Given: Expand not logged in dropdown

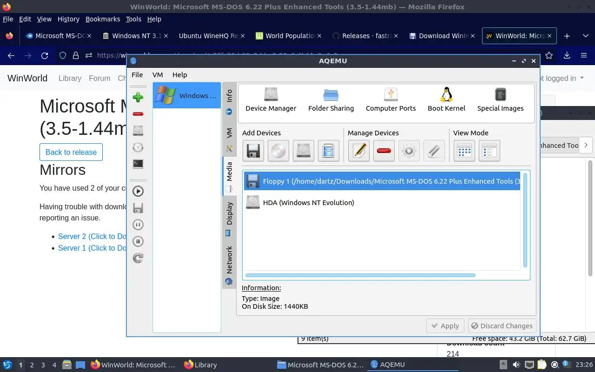Looking at the screenshot, I should pyautogui.click(x=562, y=78).
